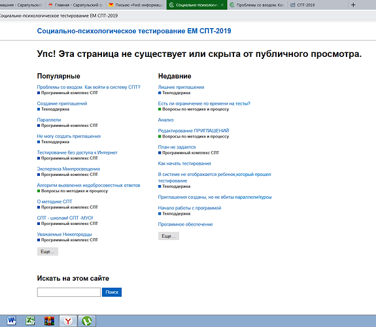Screen dimensions: 376x327
Task: Open 'Есть ли ограничение по времени на тесты?'
Action: pos(204,103)
